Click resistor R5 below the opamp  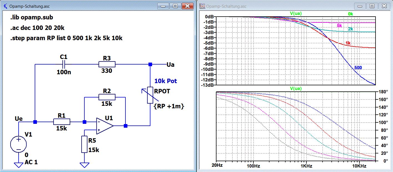coord(84,144)
